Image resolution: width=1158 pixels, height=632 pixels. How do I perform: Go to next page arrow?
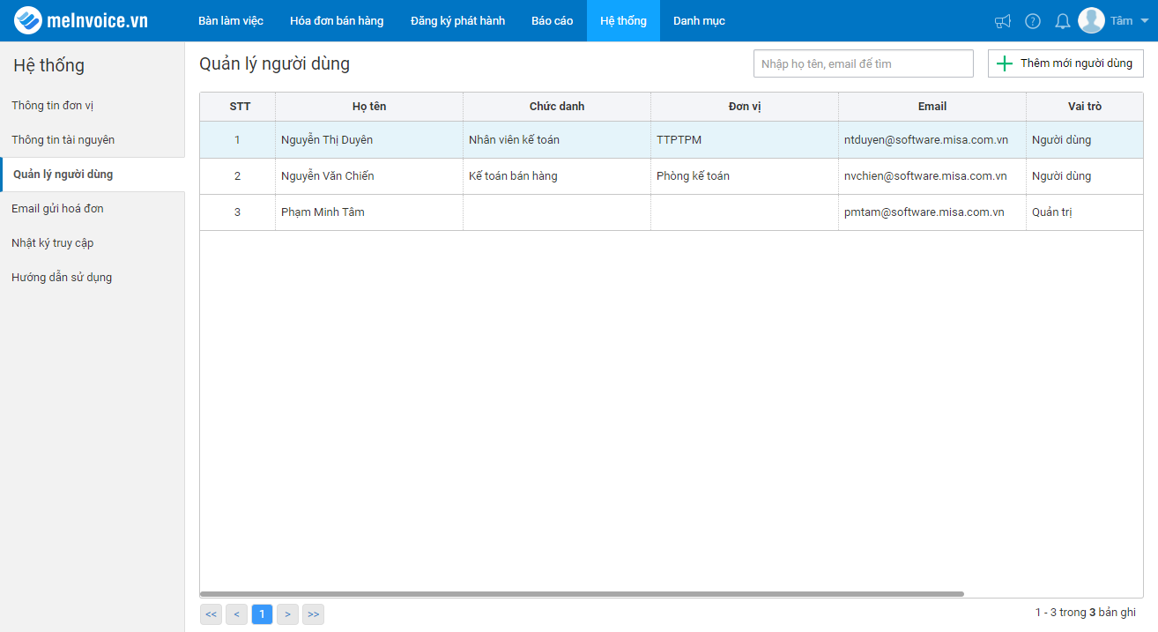pyautogui.click(x=287, y=614)
